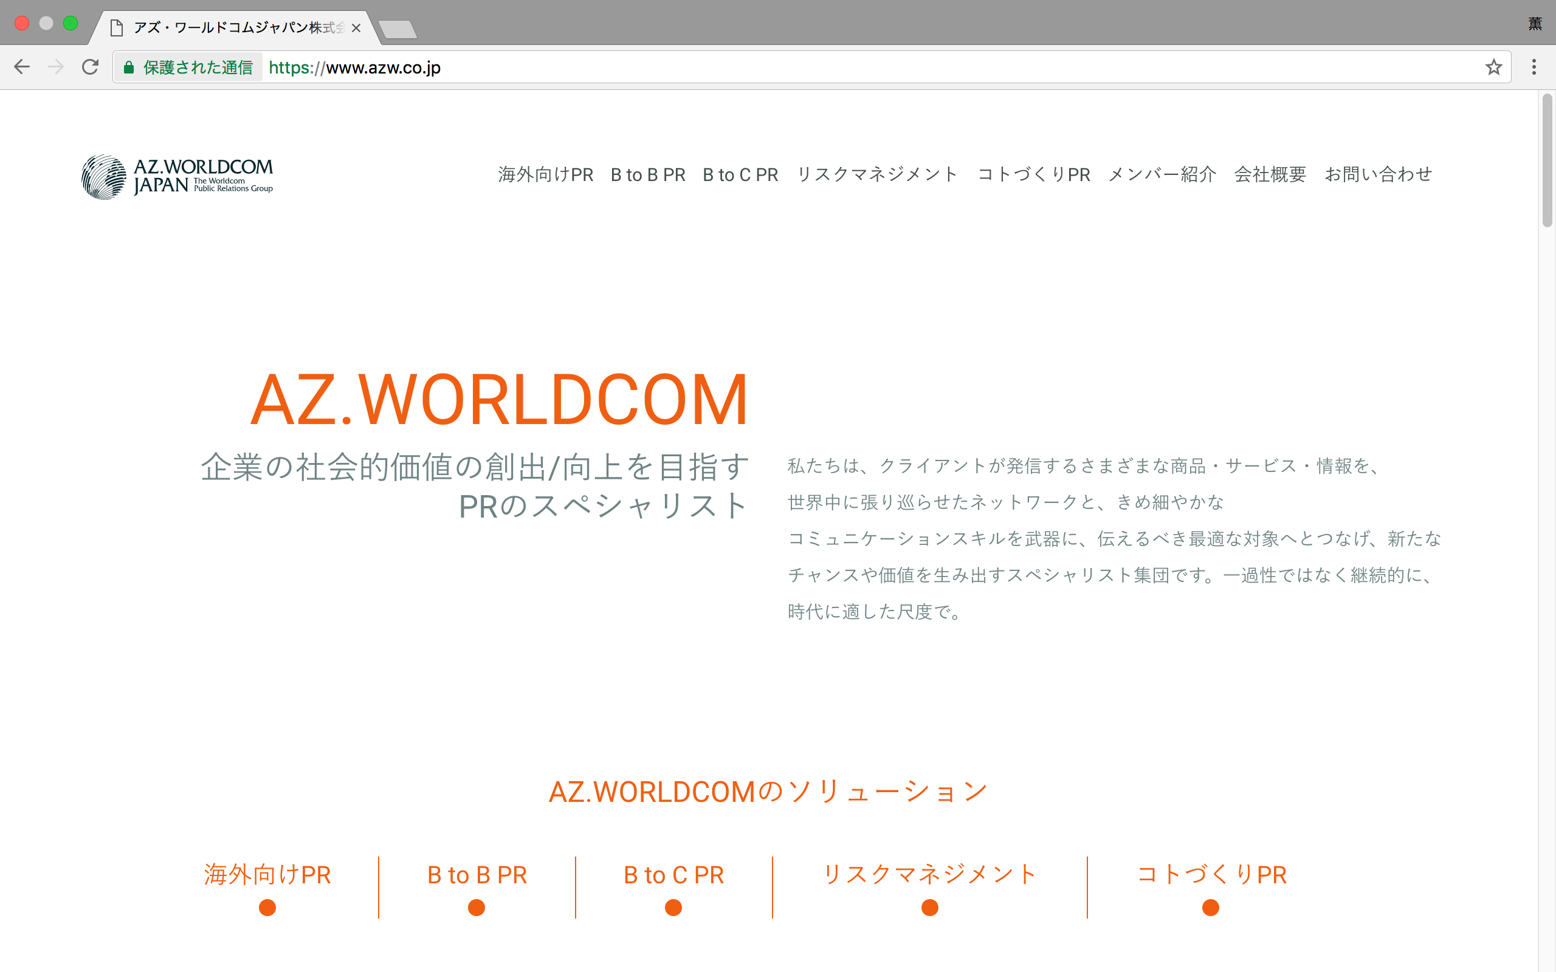Open a new tab with the new-tab button

(x=398, y=29)
